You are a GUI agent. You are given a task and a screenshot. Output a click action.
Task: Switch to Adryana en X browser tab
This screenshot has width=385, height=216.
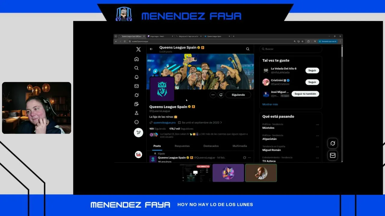[189, 36]
